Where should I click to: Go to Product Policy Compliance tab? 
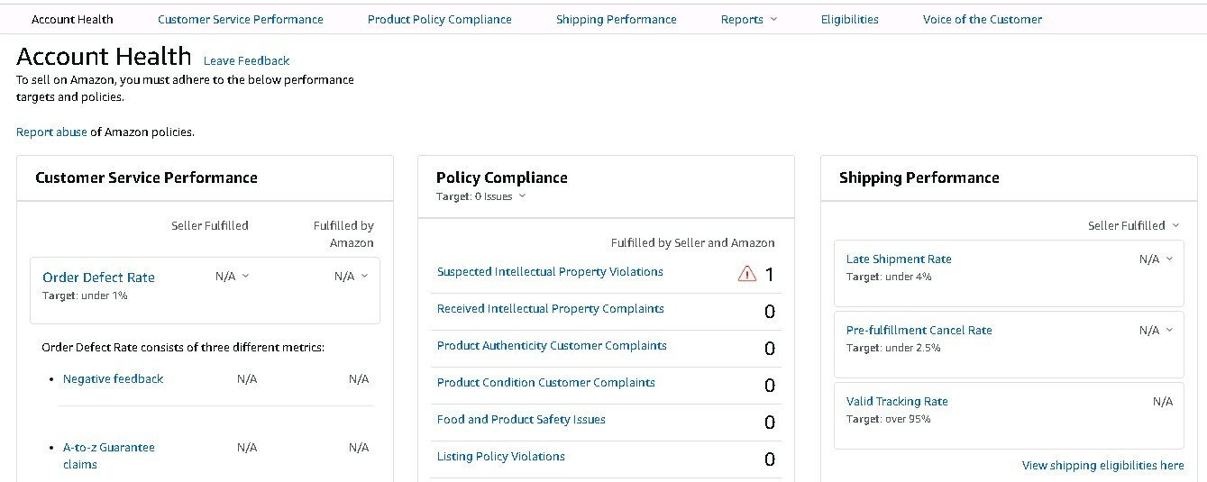[440, 19]
